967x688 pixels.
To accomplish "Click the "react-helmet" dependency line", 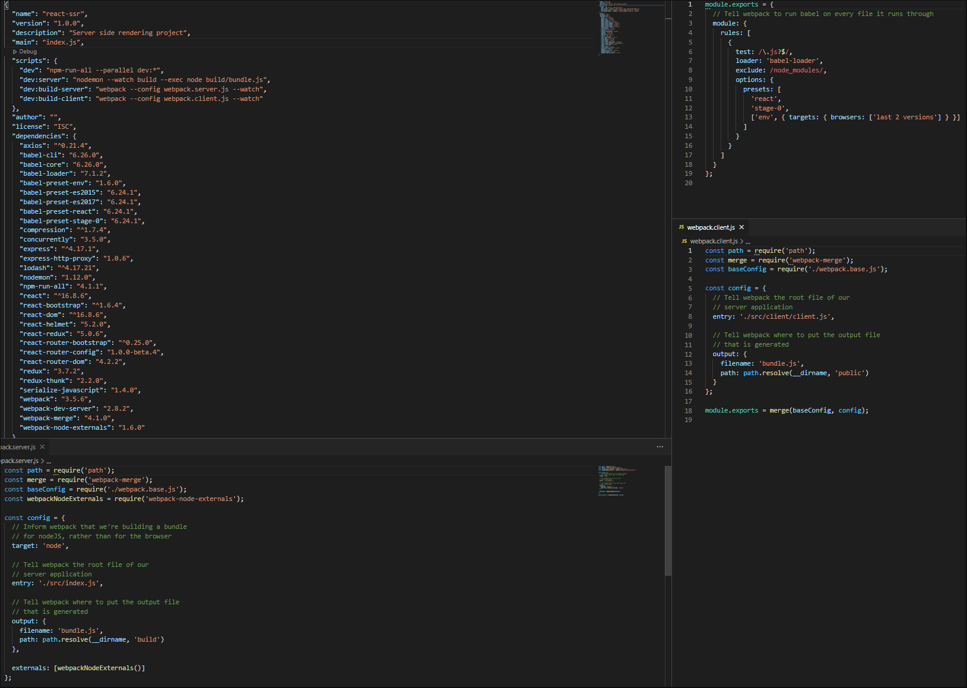I will click(x=65, y=324).
